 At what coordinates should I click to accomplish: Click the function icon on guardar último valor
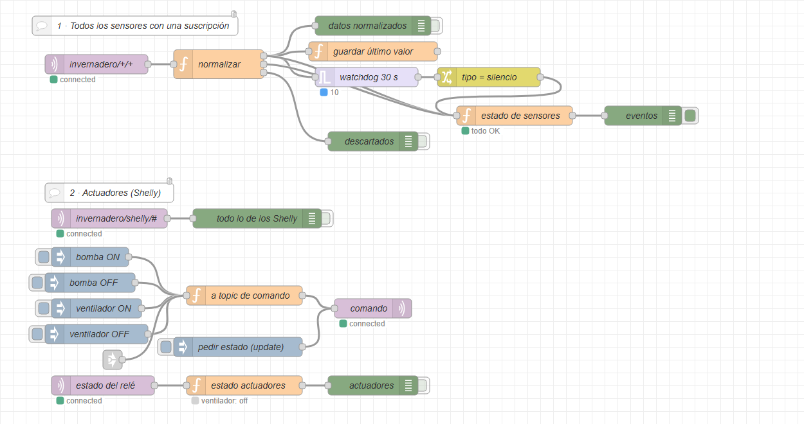click(318, 51)
